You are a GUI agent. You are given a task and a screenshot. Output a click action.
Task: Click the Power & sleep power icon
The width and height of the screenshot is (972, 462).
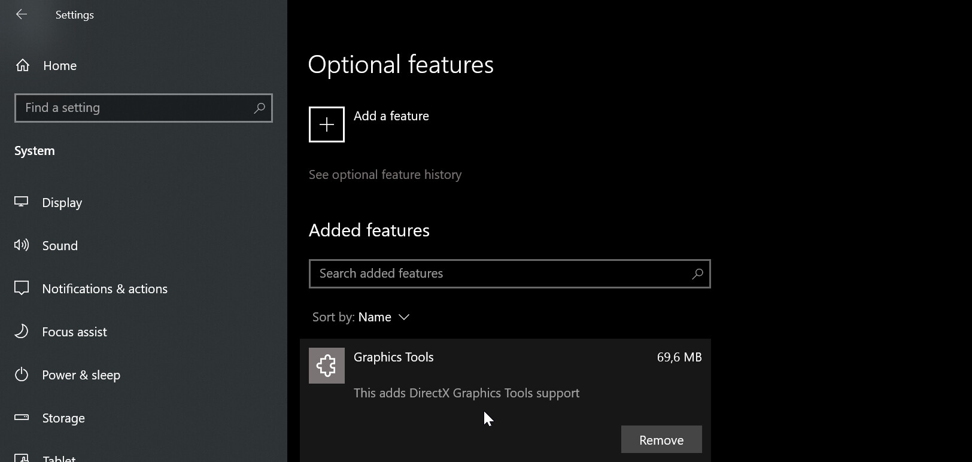[x=22, y=375]
